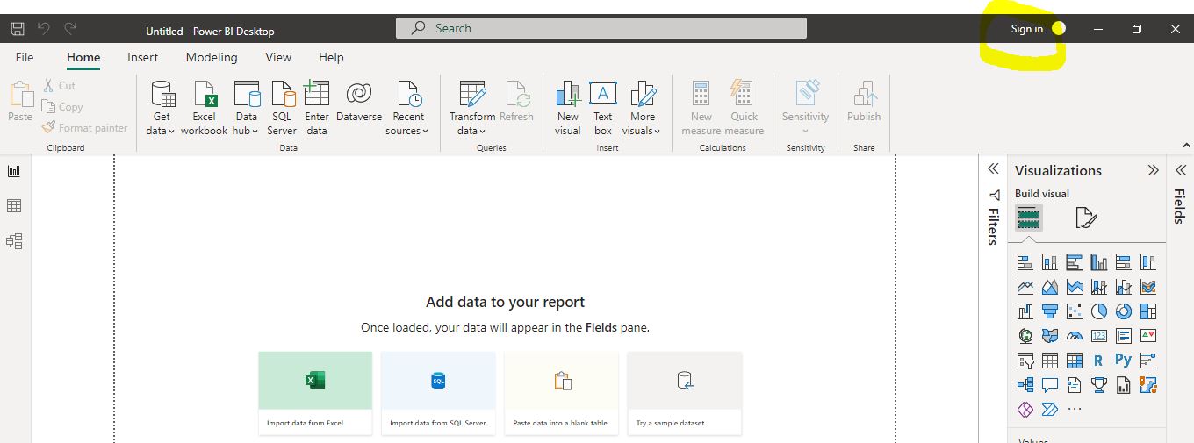1194x443 pixels.
Task: Pick the Pie chart visual
Action: (1098, 311)
